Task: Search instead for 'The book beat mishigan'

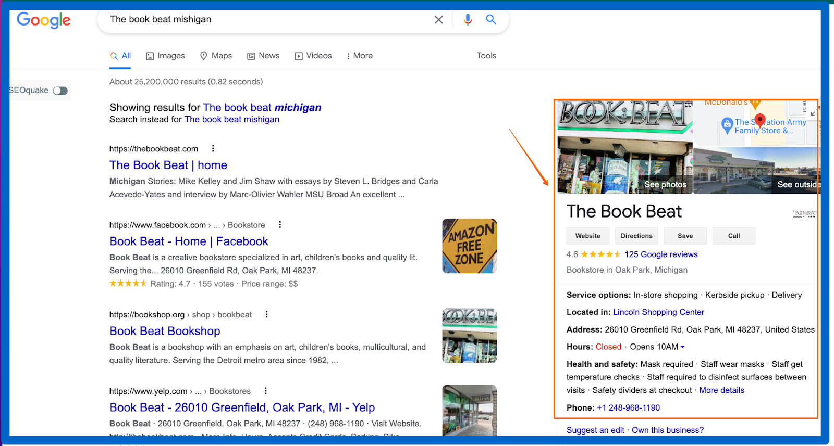Action: click(x=232, y=119)
